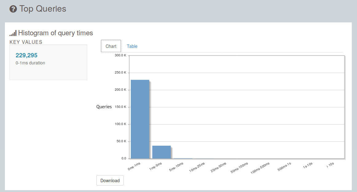This screenshot has height=192, width=357.
Task: Click the '50.0 K' y-axis value
Action: click(121, 141)
